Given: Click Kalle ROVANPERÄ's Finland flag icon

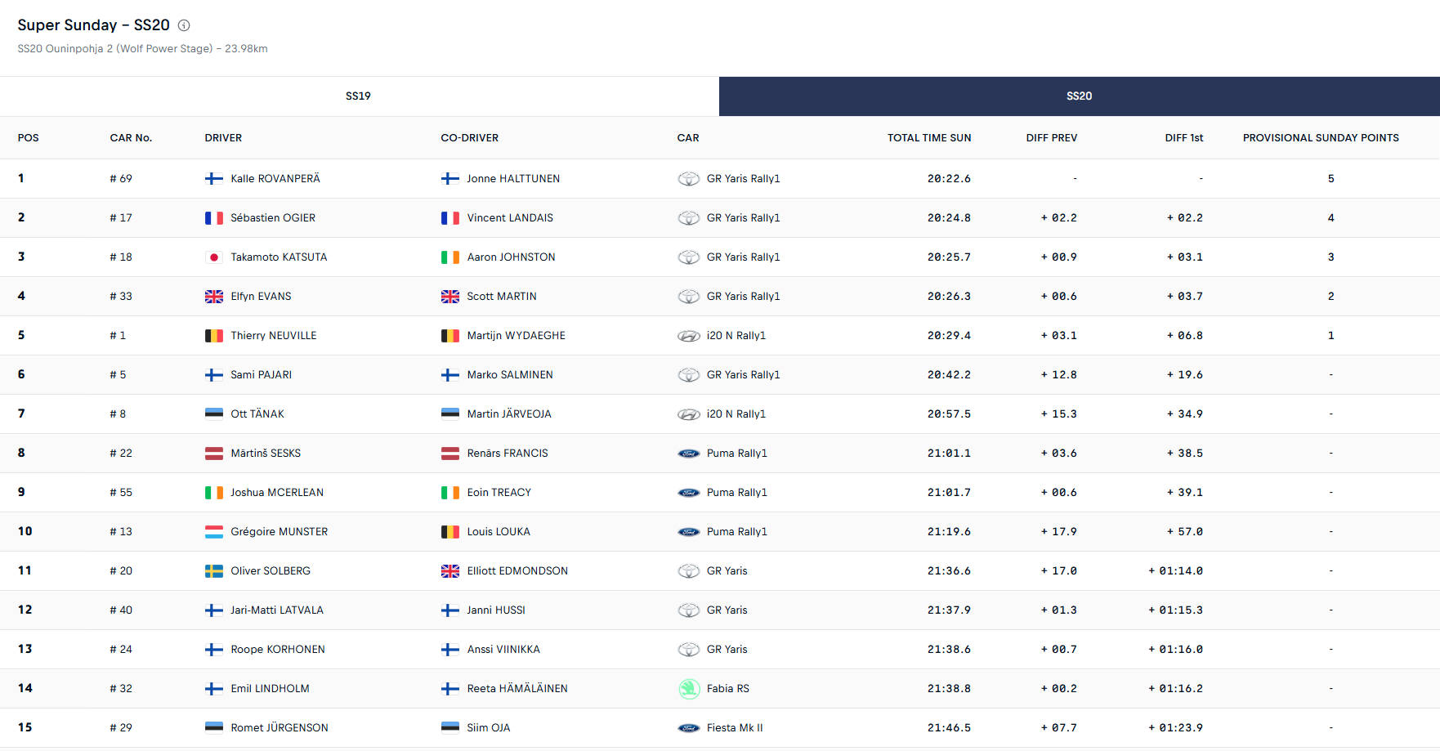Looking at the screenshot, I should click(214, 179).
